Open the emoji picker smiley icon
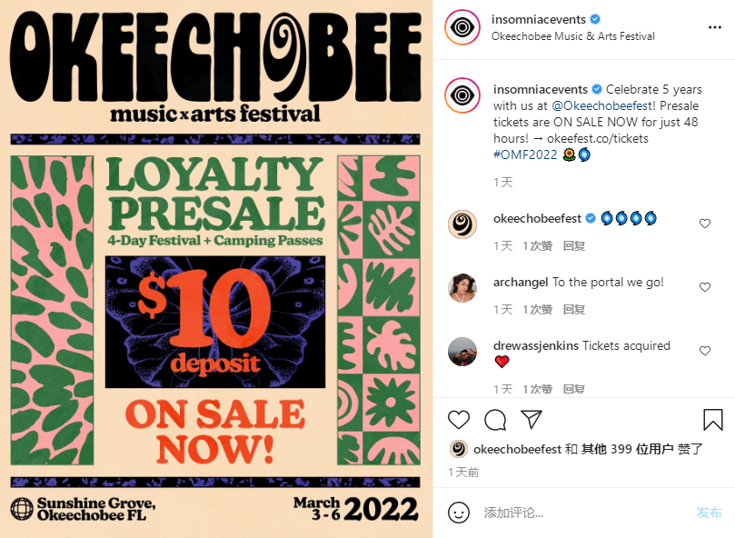This screenshot has height=538, width=735. (x=459, y=513)
